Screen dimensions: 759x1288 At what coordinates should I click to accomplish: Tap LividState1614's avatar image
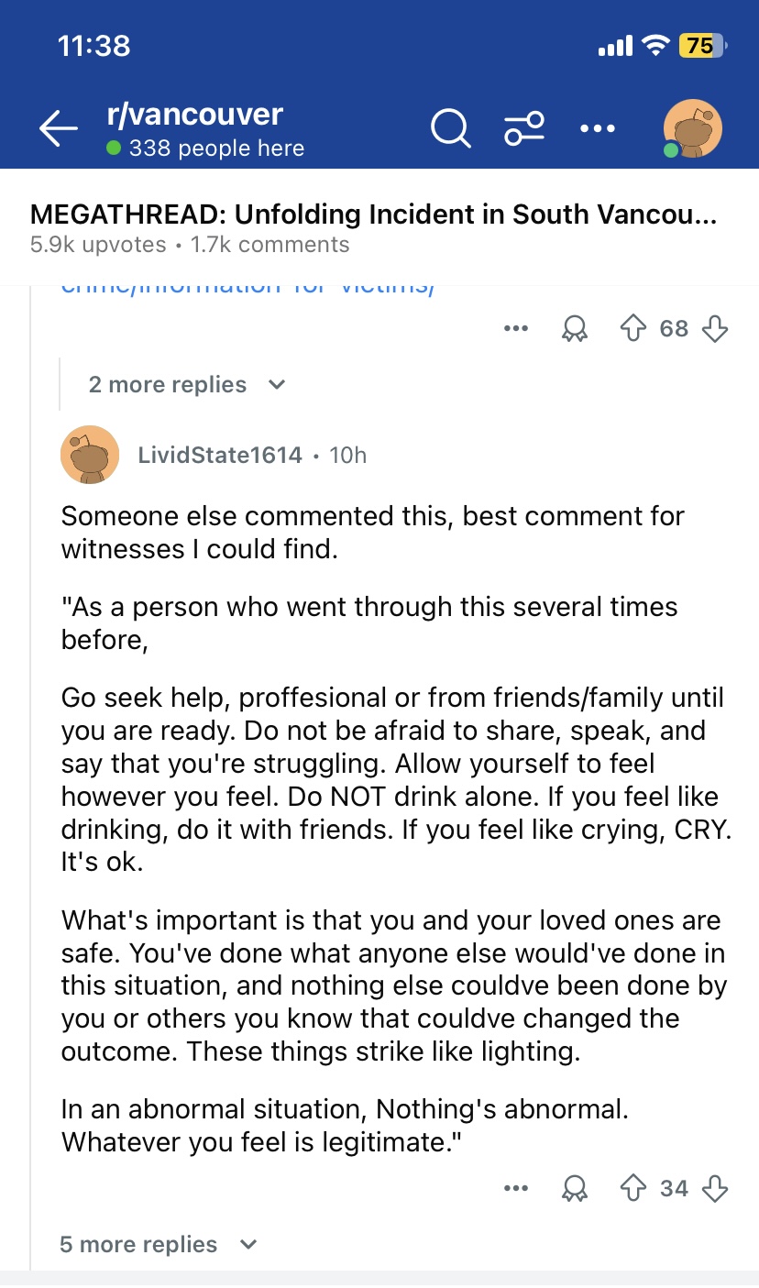tap(90, 455)
